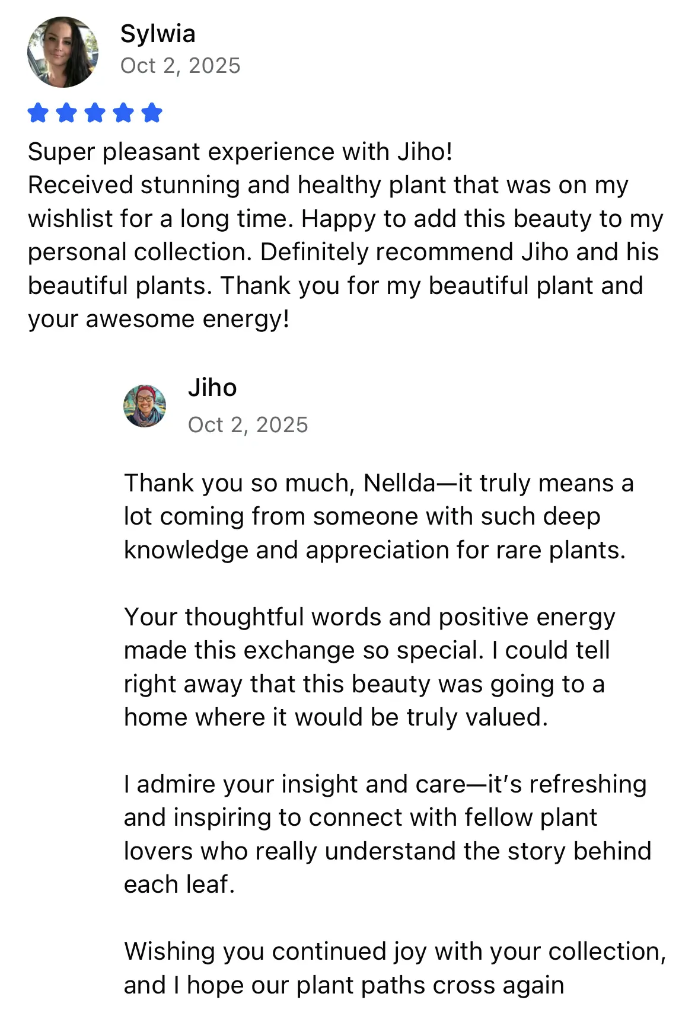The height and width of the screenshot is (1035, 698).
Task: Click the "Thank you so much, Nellda" line
Action: click(x=378, y=483)
